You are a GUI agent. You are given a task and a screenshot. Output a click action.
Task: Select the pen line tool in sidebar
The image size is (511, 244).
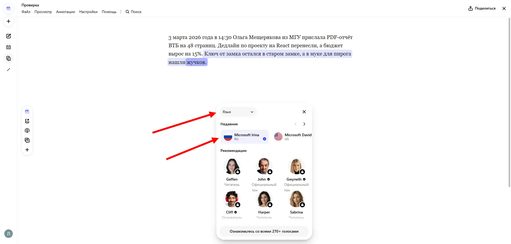tap(9, 70)
